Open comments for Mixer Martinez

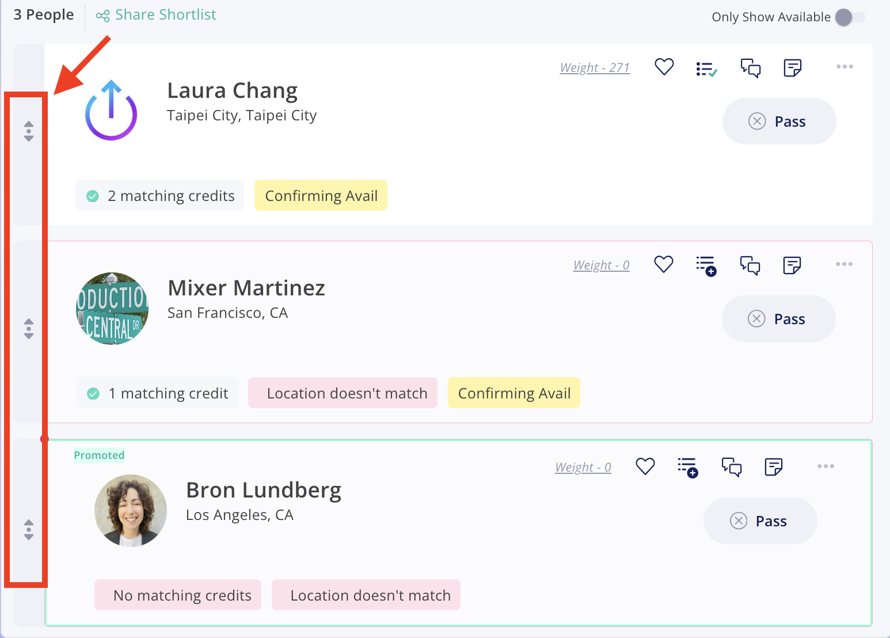pos(750,265)
